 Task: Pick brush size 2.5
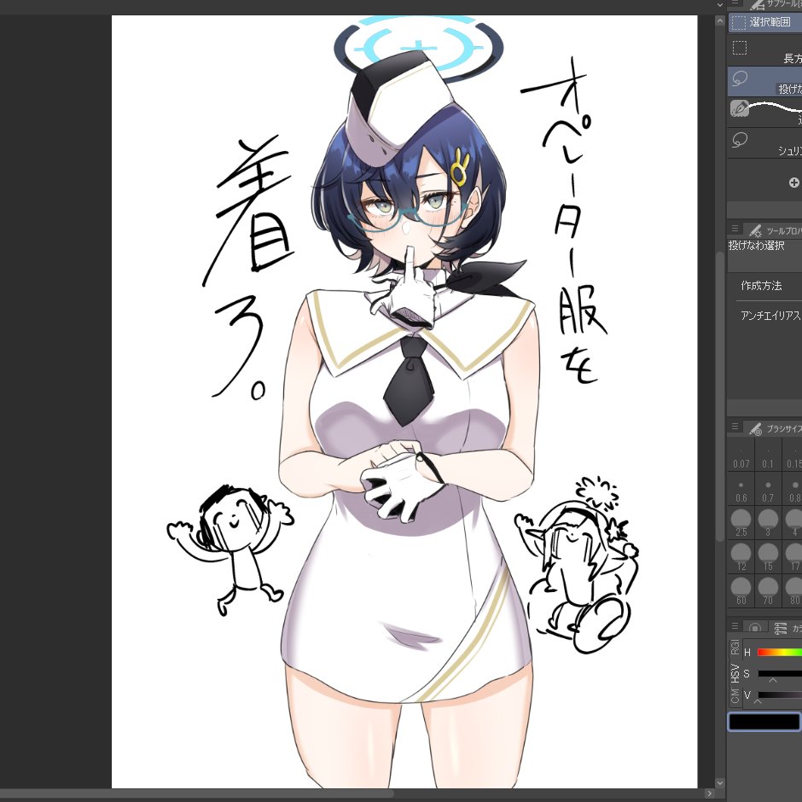[741, 524]
